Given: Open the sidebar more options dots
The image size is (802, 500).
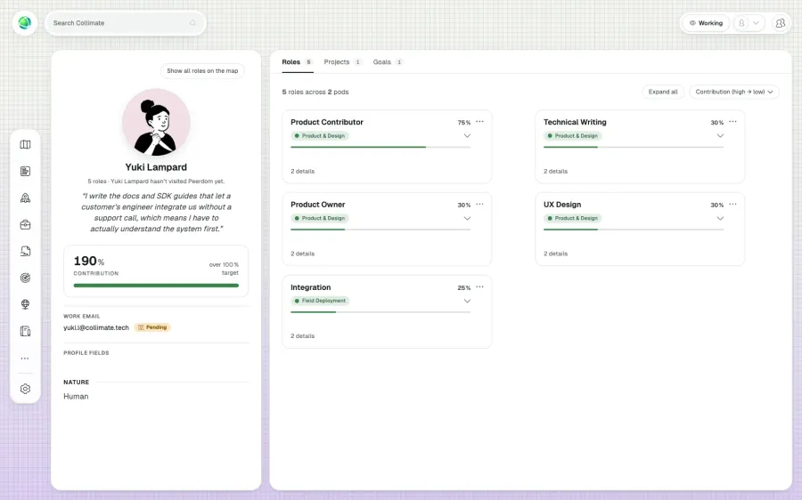Looking at the screenshot, I should click(25, 359).
